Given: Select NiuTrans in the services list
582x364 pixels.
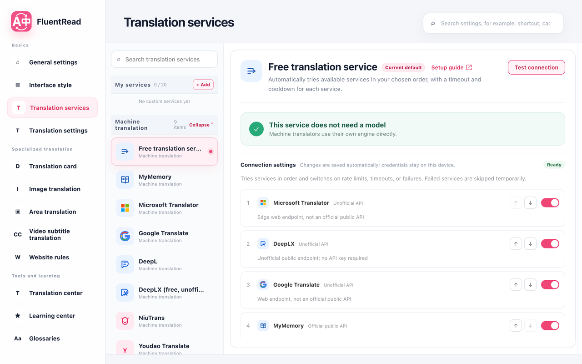Looking at the screenshot, I should (x=164, y=321).
